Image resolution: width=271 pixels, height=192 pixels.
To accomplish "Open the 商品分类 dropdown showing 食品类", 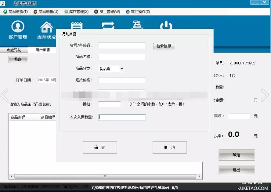I will pos(111,69).
